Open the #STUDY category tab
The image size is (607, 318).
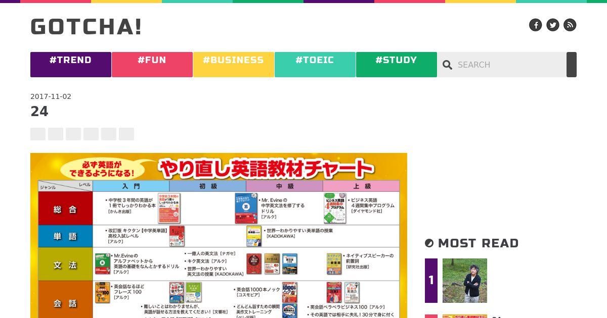tap(397, 65)
